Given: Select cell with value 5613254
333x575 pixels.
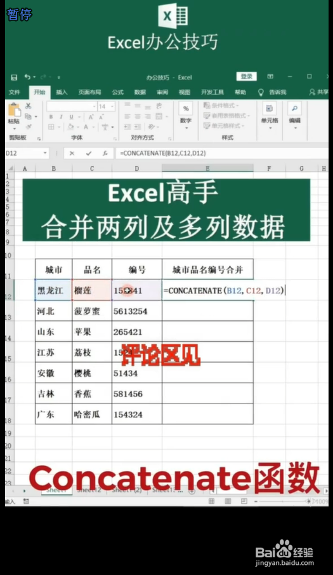Looking at the screenshot, I should point(137,311).
